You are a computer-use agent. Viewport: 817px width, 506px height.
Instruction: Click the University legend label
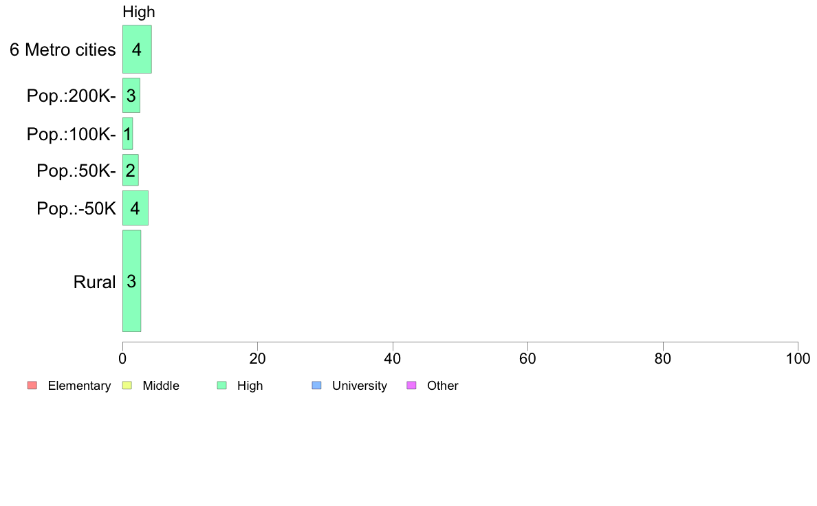click(360, 386)
